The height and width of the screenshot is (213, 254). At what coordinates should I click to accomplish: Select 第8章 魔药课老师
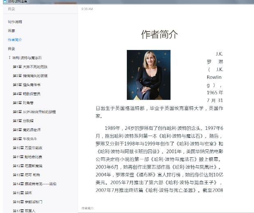(x=27, y=130)
